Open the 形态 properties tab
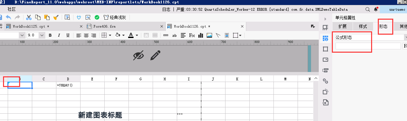This screenshot has width=407, height=121. click(x=383, y=27)
